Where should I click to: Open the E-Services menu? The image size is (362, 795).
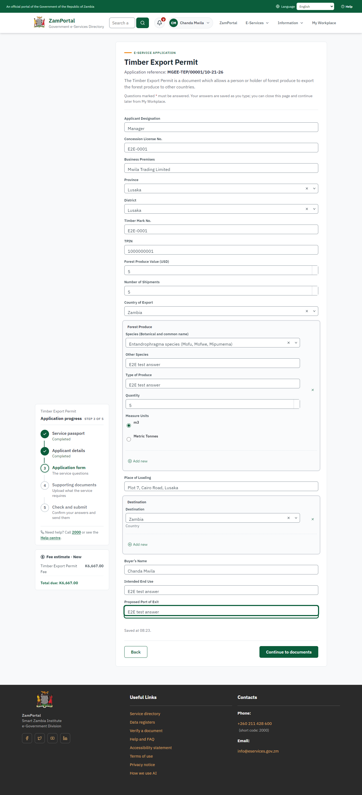click(257, 23)
